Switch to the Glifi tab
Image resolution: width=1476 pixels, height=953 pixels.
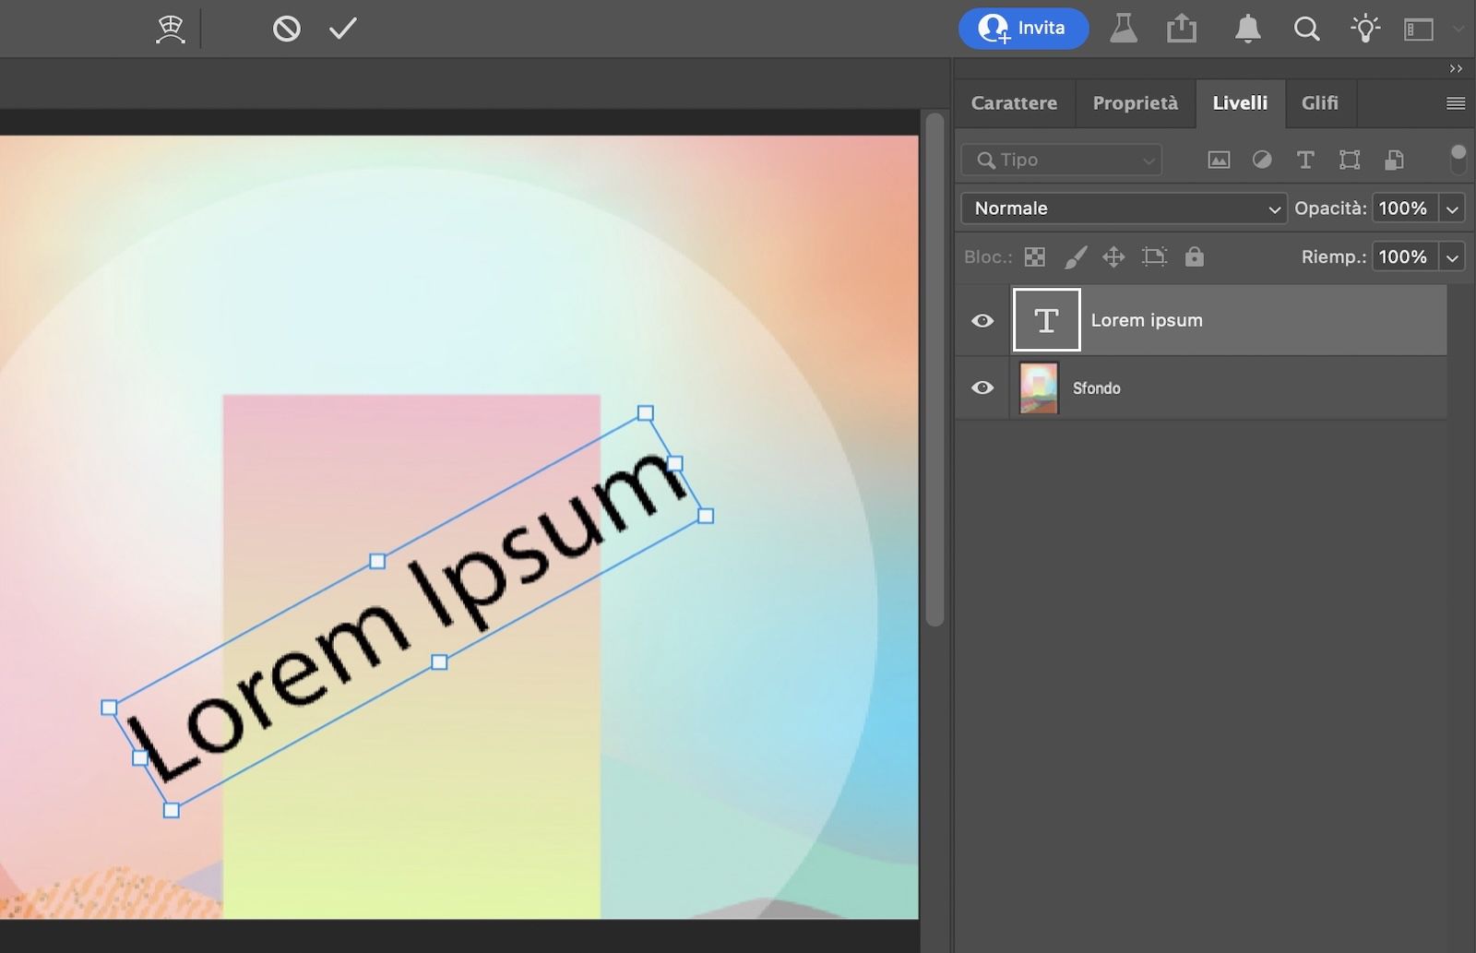tap(1320, 103)
